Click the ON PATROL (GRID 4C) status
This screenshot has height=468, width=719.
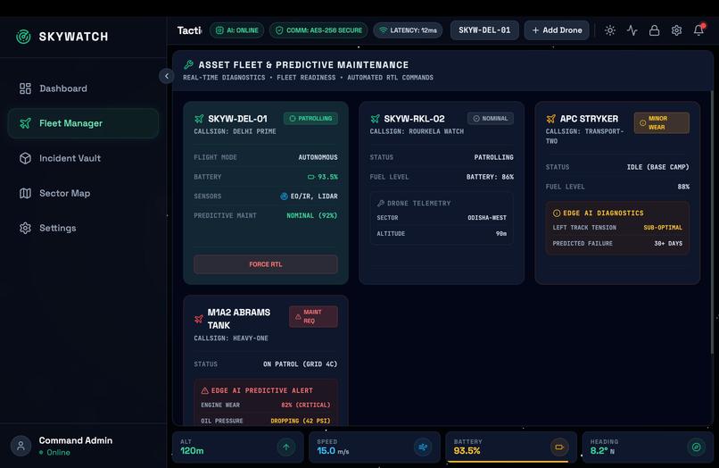(x=301, y=364)
